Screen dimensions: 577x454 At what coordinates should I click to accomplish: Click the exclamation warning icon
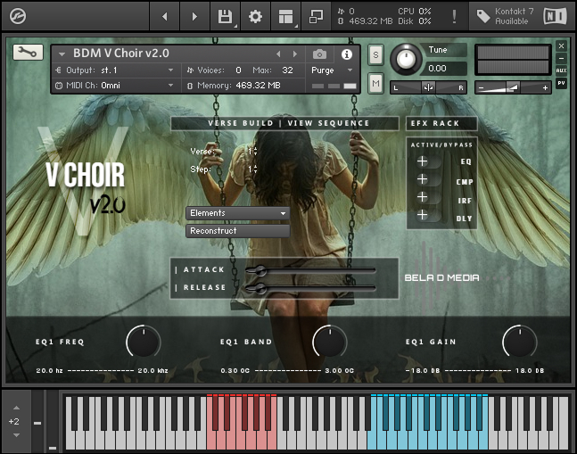(454, 16)
